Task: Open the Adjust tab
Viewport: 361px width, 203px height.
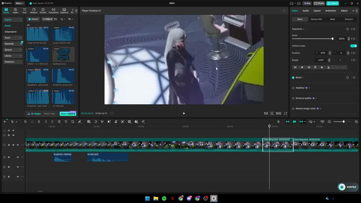Action: 344,11
